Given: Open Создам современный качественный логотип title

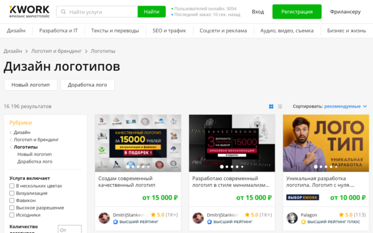Looking at the screenshot, I should [127, 181].
